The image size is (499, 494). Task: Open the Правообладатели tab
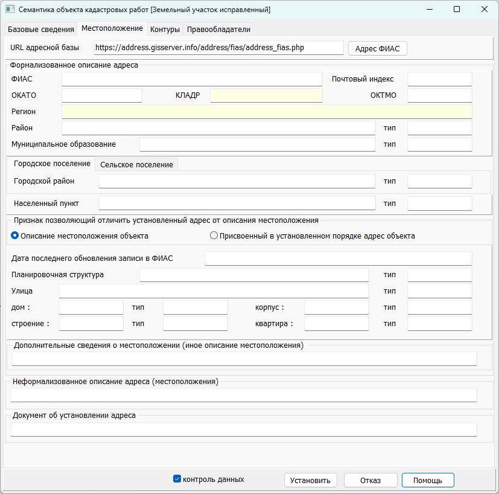[218, 30]
